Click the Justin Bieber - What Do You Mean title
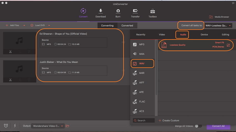The image size is (236, 132). click(x=59, y=62)
